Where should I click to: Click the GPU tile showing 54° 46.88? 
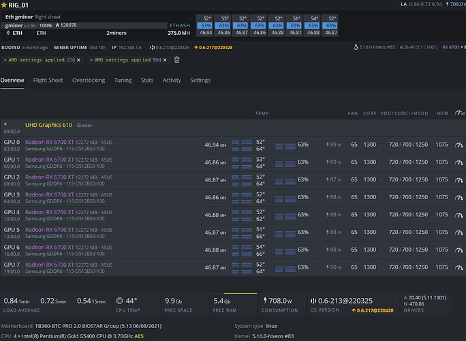[x=313, y=25]
